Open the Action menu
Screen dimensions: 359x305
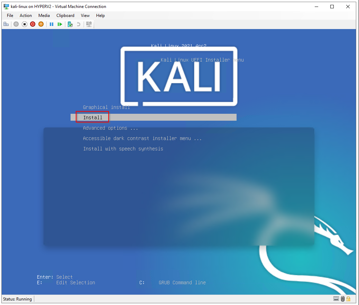(26, 16)
